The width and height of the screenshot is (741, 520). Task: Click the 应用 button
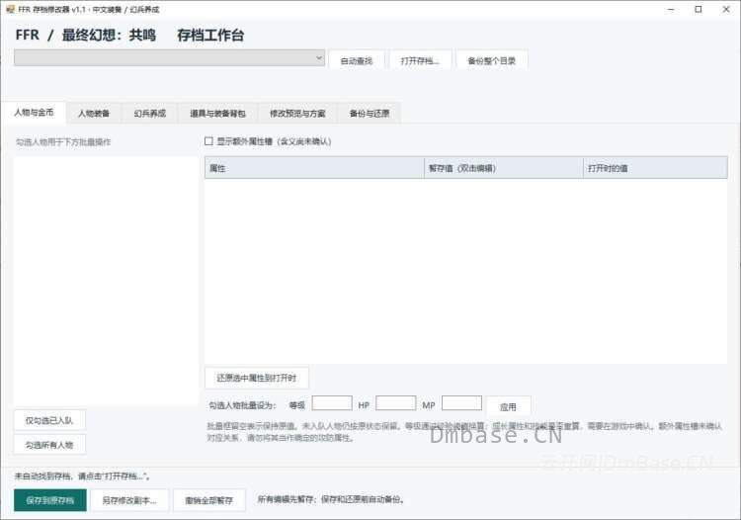coord(508,406)
